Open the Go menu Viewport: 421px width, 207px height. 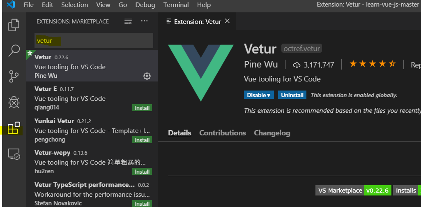(123, 5)
